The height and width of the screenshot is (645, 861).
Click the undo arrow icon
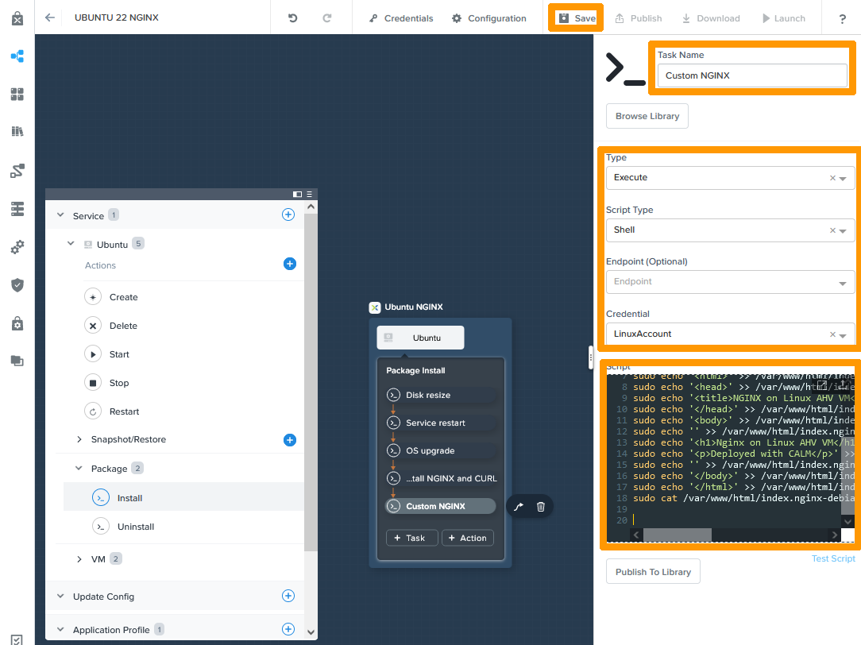click(x=292, y=18)
